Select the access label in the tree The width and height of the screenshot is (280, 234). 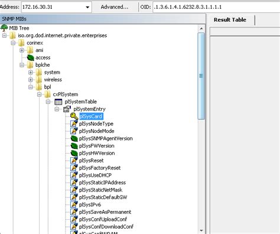point(43,57)
